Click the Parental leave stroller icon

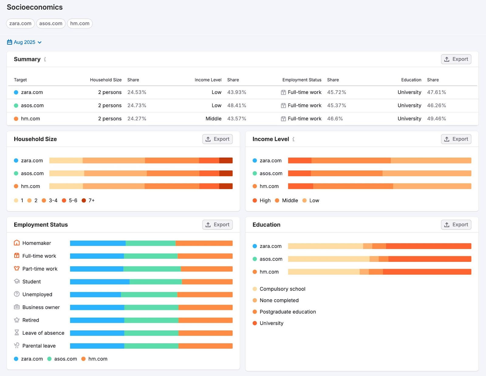17,345
